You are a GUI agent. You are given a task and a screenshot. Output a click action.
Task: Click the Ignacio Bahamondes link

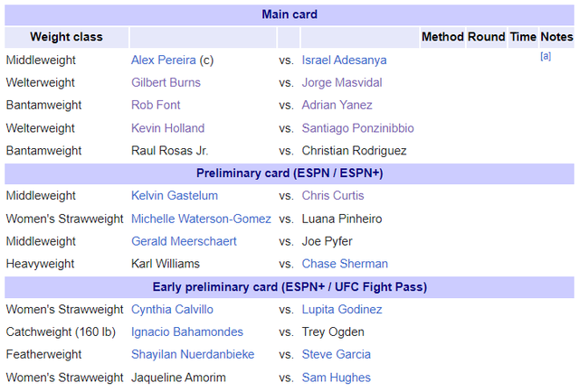187,331
